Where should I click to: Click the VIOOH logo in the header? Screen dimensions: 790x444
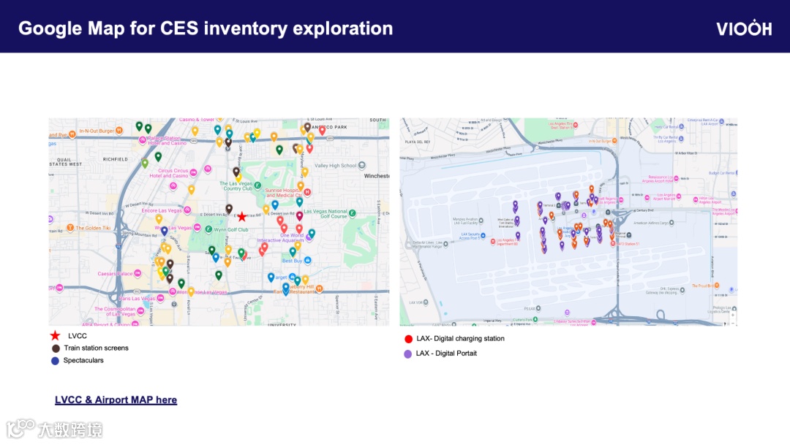744,28
